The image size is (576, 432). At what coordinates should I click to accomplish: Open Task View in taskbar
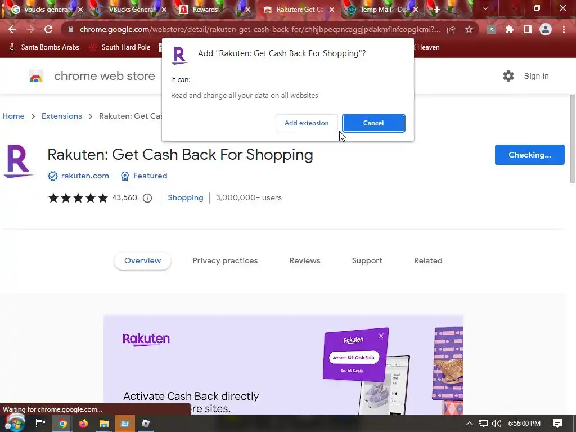point(40,424)
